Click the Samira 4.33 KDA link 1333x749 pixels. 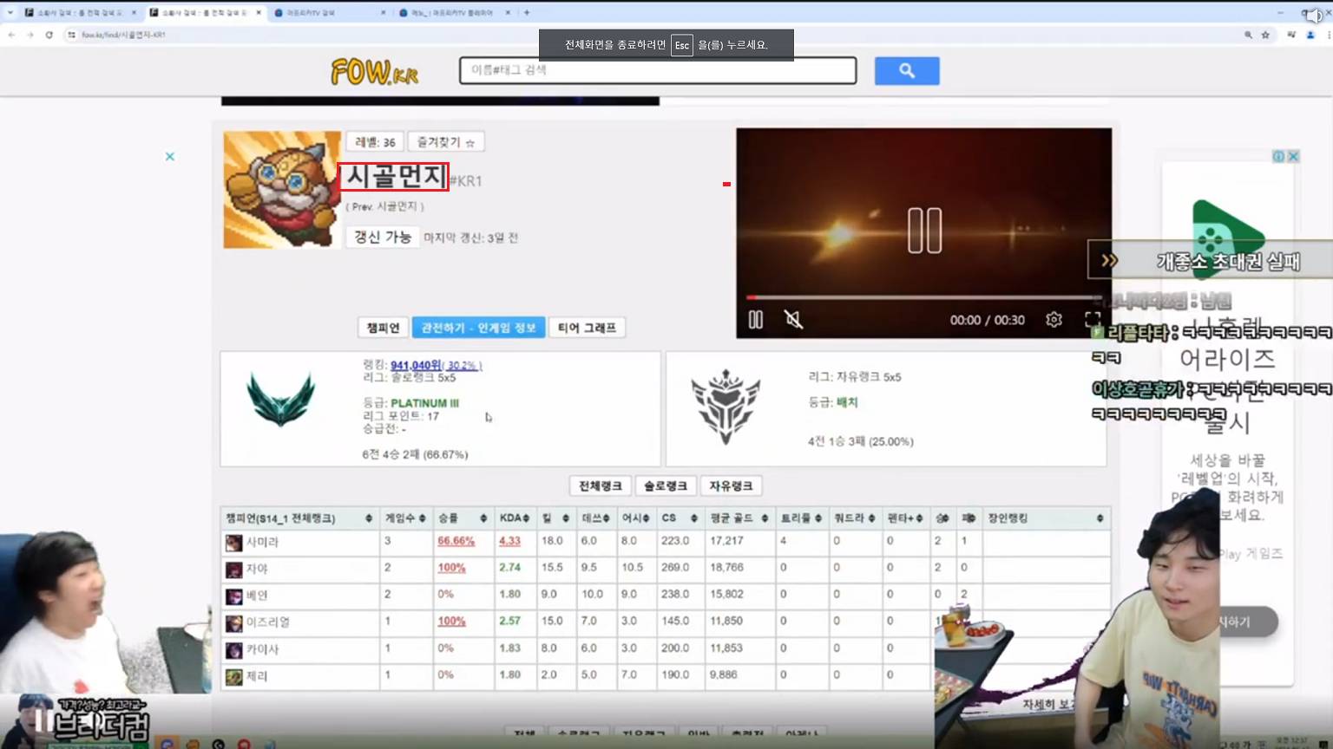[509, 541]
